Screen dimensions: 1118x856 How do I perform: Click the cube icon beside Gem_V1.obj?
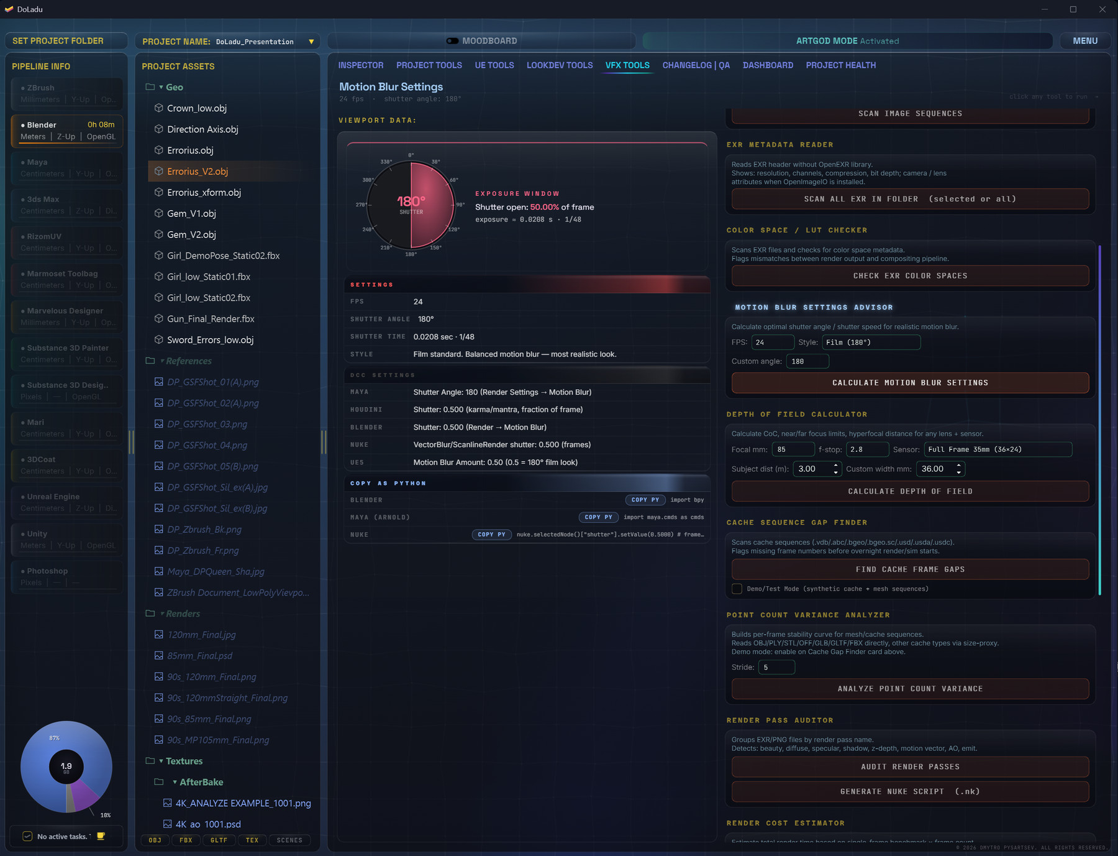pyautogui.click(x=158, y=213)
